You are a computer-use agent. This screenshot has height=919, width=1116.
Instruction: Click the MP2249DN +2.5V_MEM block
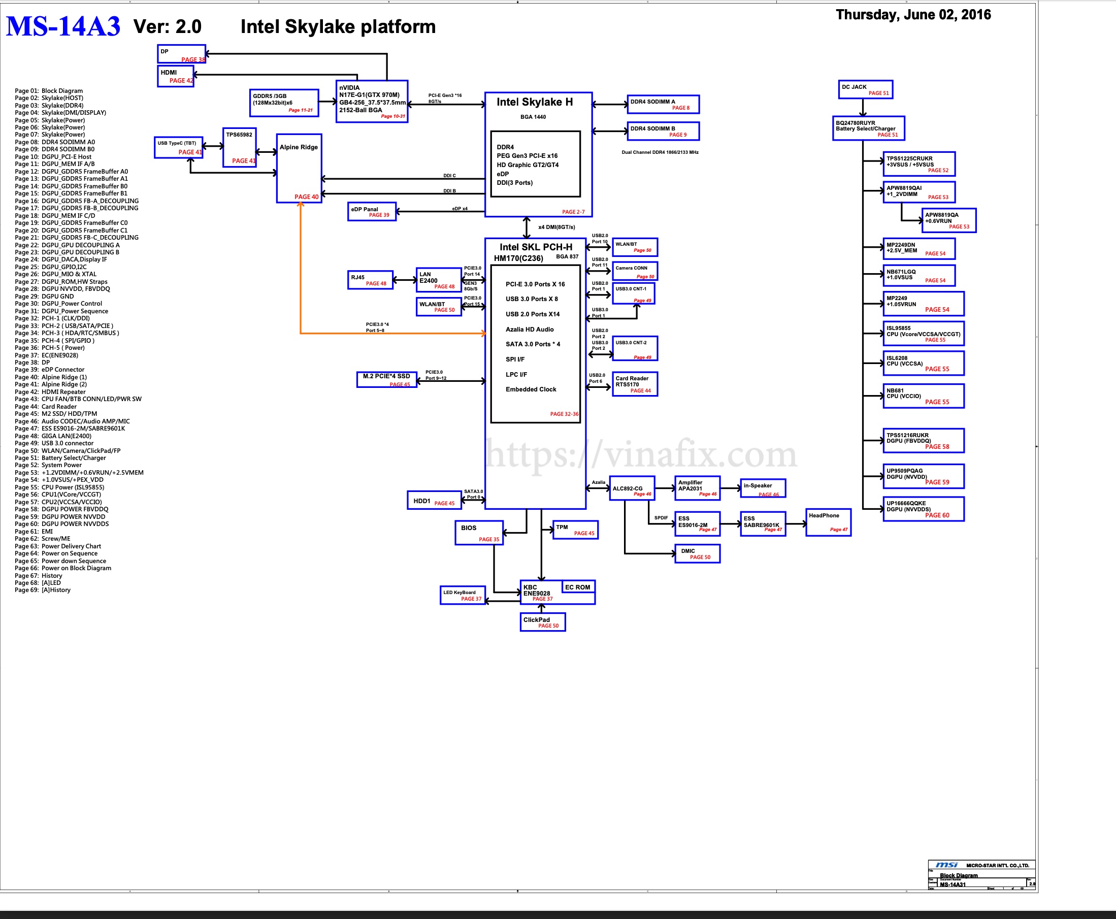(920, 249)
